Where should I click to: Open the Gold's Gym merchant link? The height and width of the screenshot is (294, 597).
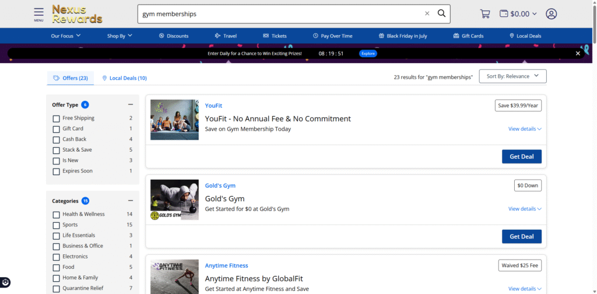click(x=220, y=185)
